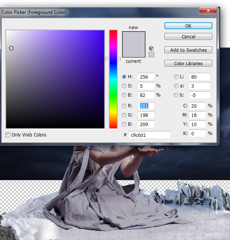Viewport: 230px width, 240px height.
Task: Click the small web-safe color swatch
Action: click(151, 54)
